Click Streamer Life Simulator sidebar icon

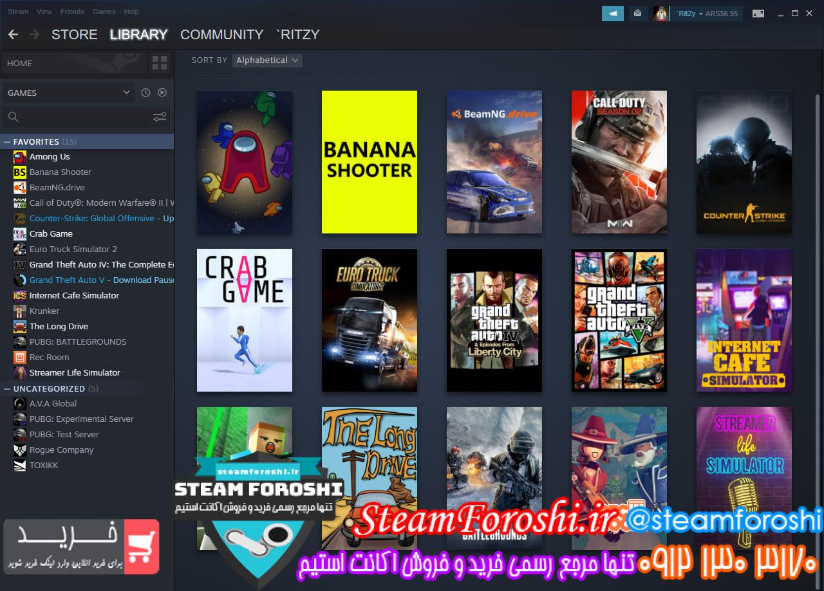pyautogui.click(x=20, y=373)
